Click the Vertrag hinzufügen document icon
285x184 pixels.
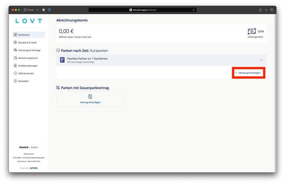click(x=90, y=97)
